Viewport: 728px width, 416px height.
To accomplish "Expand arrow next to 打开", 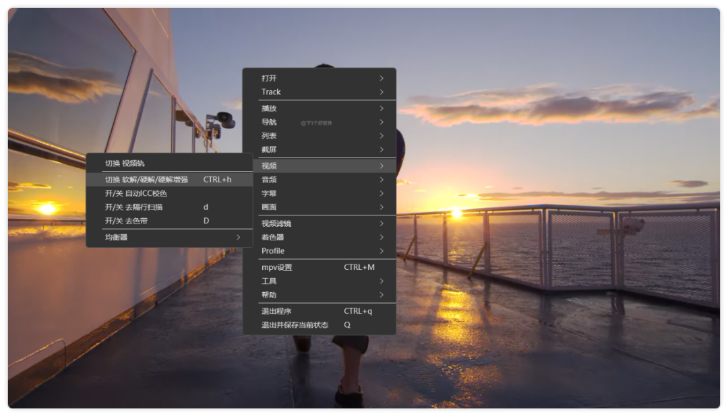I will click(x=382, y=78).
